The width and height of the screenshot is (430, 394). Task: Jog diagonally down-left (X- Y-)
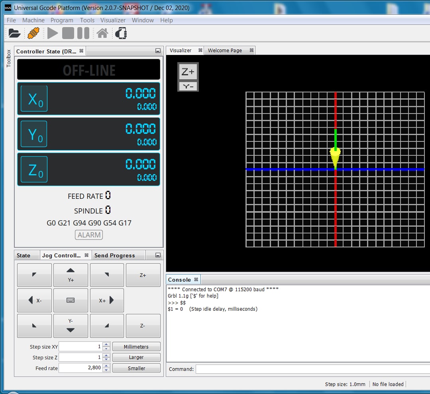(x=34, y=326)
